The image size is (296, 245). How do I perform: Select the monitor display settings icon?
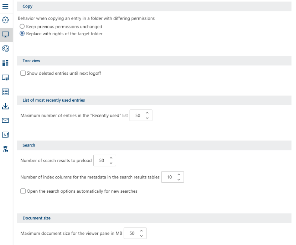click(x=5, y=34)
